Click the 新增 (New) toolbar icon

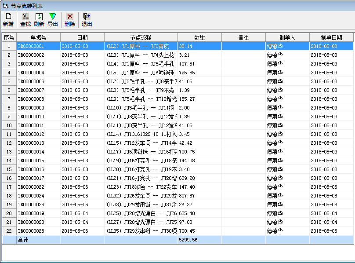tap(8, 20)
